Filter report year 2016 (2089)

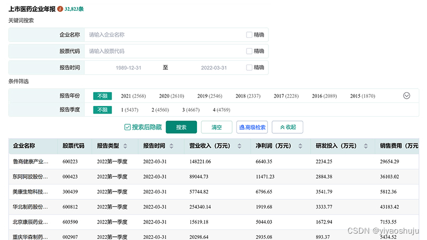pyautogui.click(x=325, y=96)
